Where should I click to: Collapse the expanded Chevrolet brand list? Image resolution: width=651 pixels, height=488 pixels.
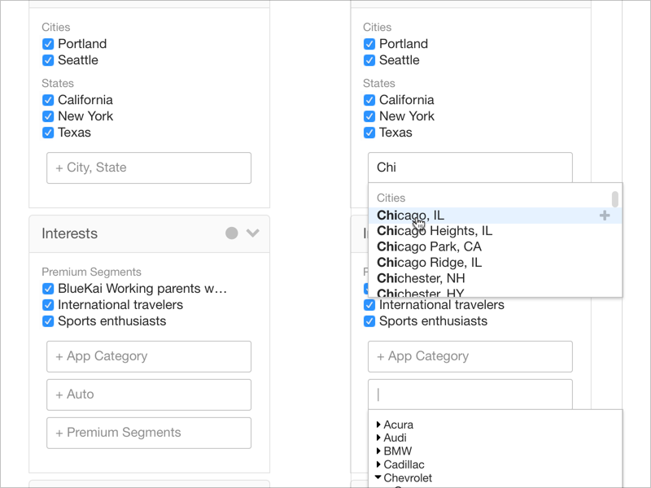(379, 477)
